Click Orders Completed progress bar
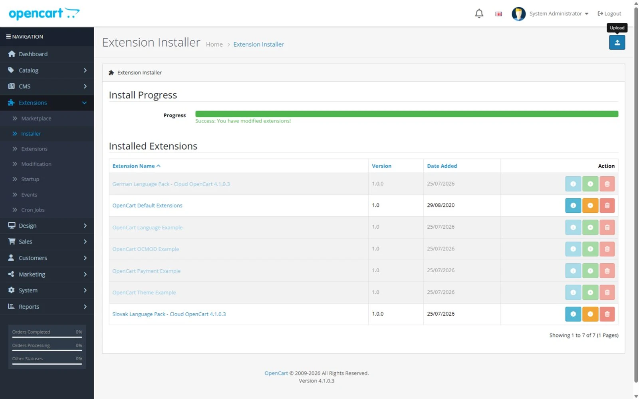Viewport: 639px width, 399px height. tap(47, 338)
